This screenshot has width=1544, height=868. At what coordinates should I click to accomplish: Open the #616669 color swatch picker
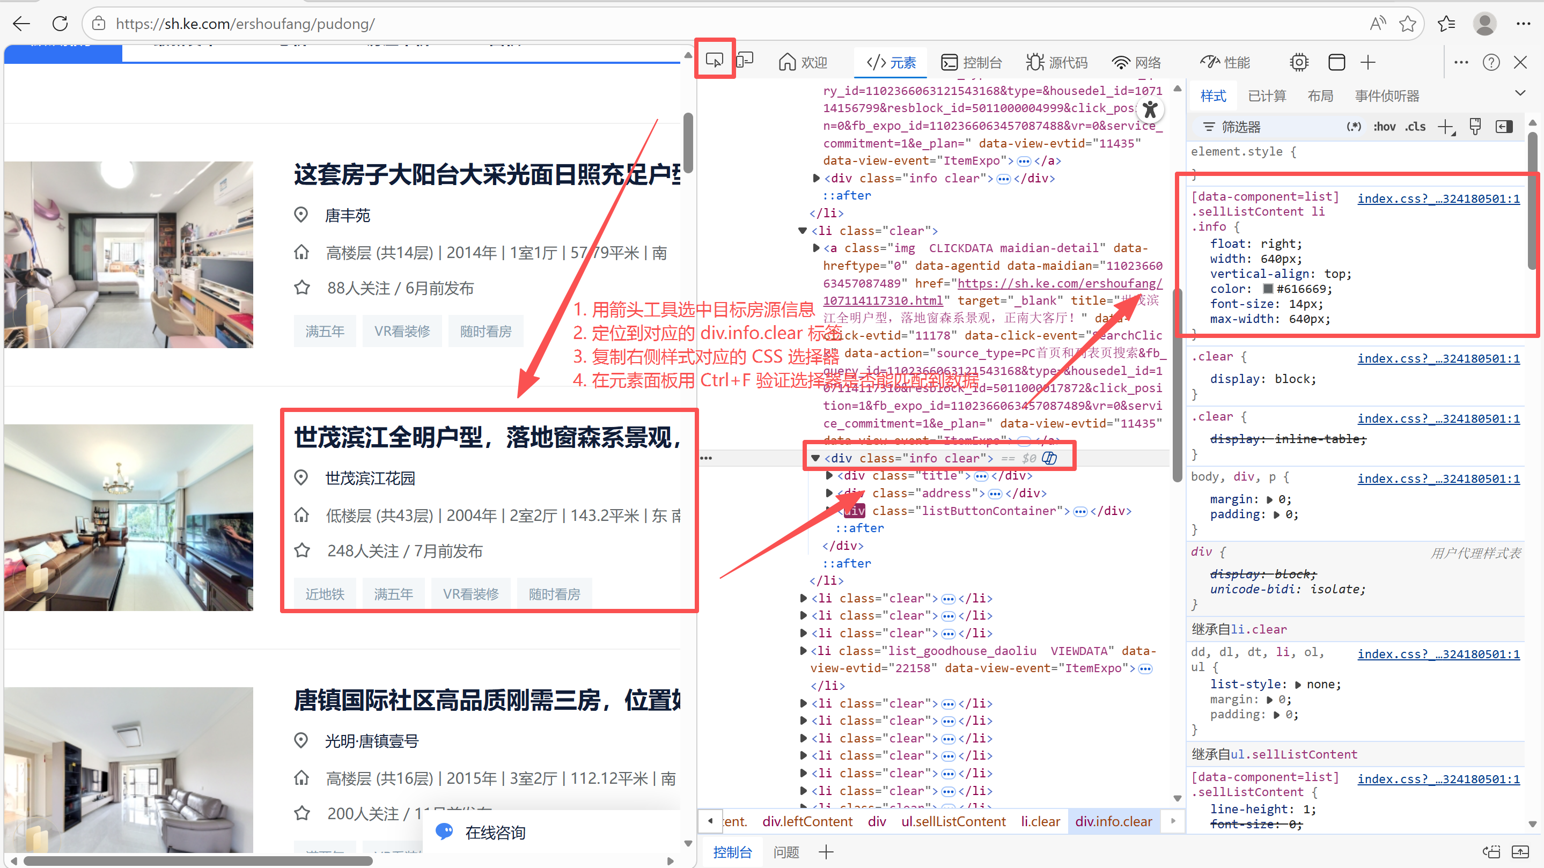pyautogui.click(x=1268, y=288)
